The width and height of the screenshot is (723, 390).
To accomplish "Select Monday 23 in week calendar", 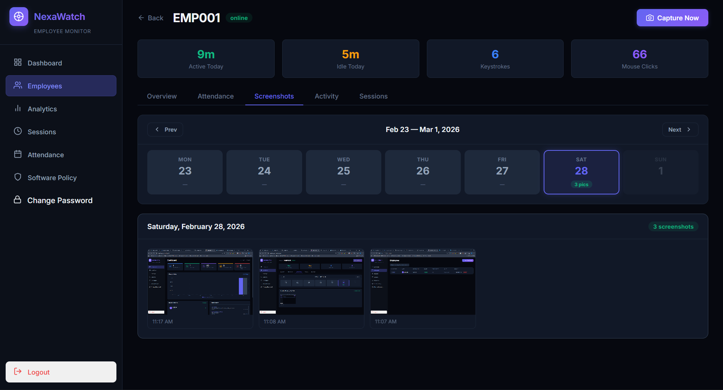I will coord(185,172).
